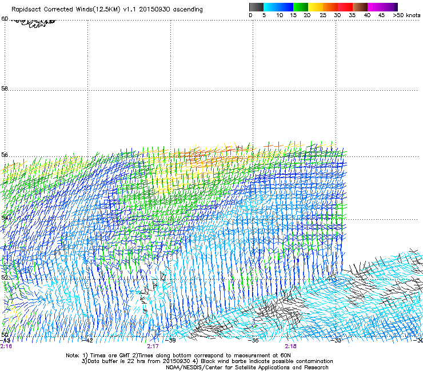Screen dimensions: 423x371
Task: Click the 50 latitude axis label
Action: click(5, 334)
